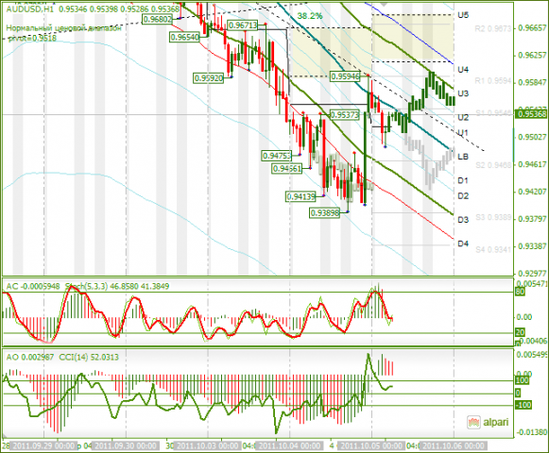Click the 2011.09.29 00:00 date label
The width and height of the screenshot is (549, 453).
tap(43, 446)
